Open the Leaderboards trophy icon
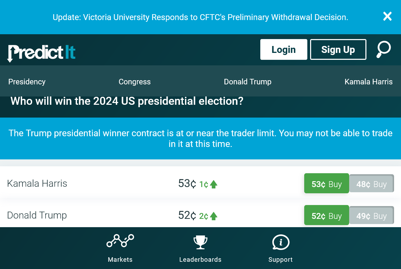The width and height of the screenshot is (401, 269). pyautogui.click(x=200, y=242)
